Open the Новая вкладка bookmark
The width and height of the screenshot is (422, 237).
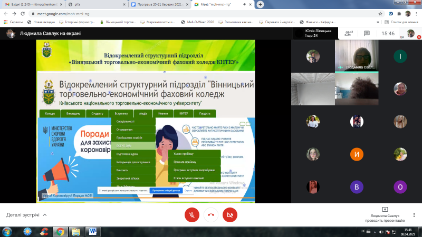pyautogui.click(x=41, y=22)
